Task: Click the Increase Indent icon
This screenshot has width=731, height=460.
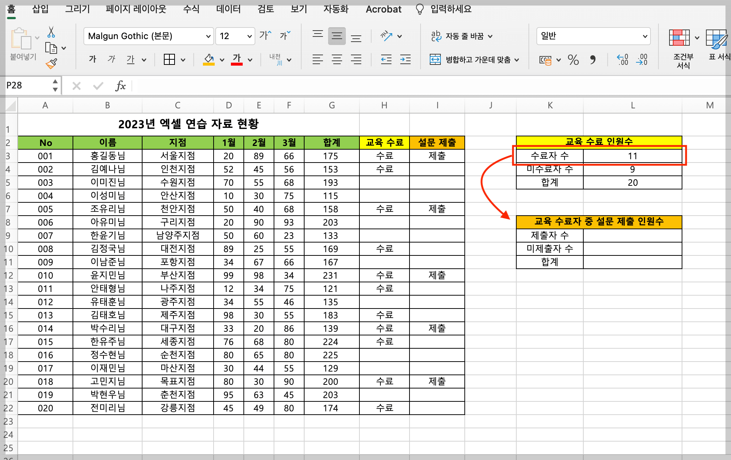Action: 405,59
